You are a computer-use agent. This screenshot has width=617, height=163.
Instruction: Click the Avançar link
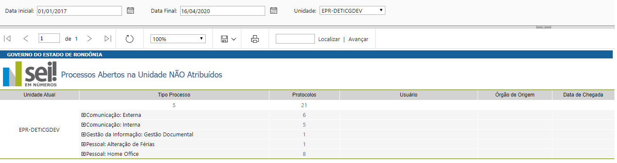click(x=358, y=39)
